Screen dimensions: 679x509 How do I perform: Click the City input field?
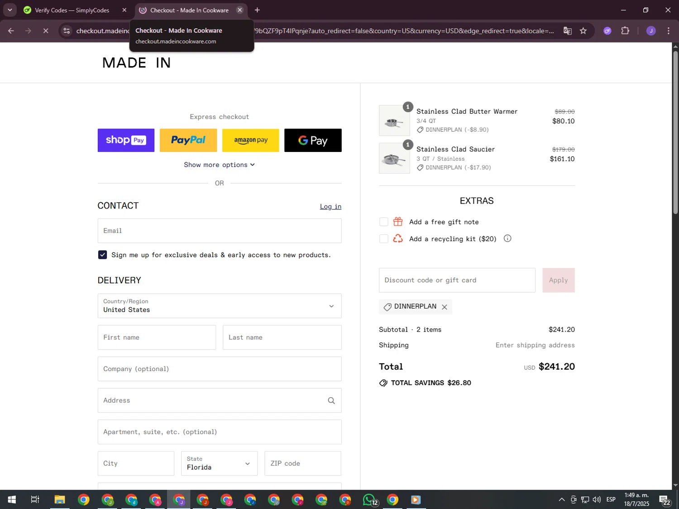(x=136, y=463)
